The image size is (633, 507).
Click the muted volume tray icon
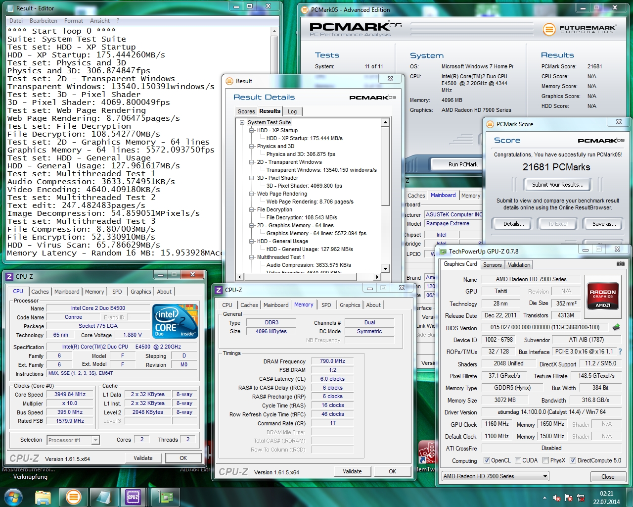tap(557, 498)
